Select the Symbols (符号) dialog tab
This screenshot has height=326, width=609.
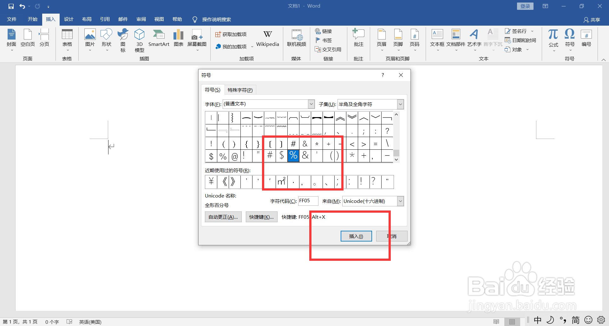click(x=213, y=90)
